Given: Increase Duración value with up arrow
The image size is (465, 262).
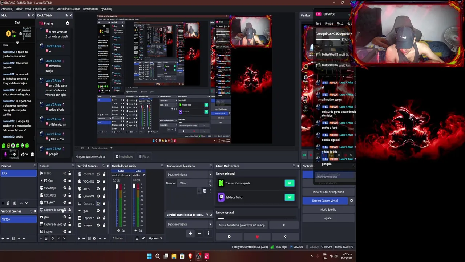Looking at the screenshot, I should tap(210, 182).
